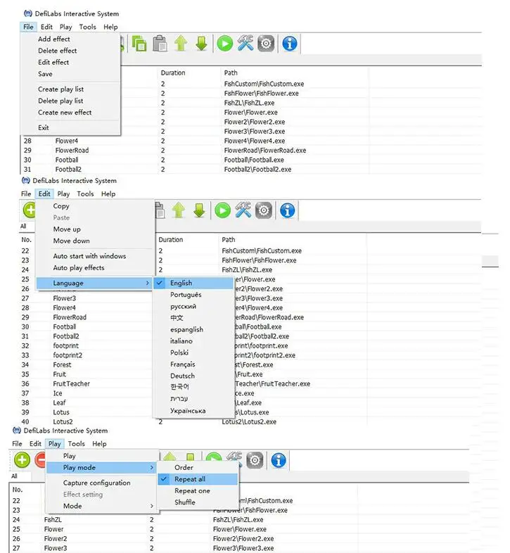Click the No. column header in the Edit-menu window
This screenshot has width=510, height=553.
pos(27,239)
